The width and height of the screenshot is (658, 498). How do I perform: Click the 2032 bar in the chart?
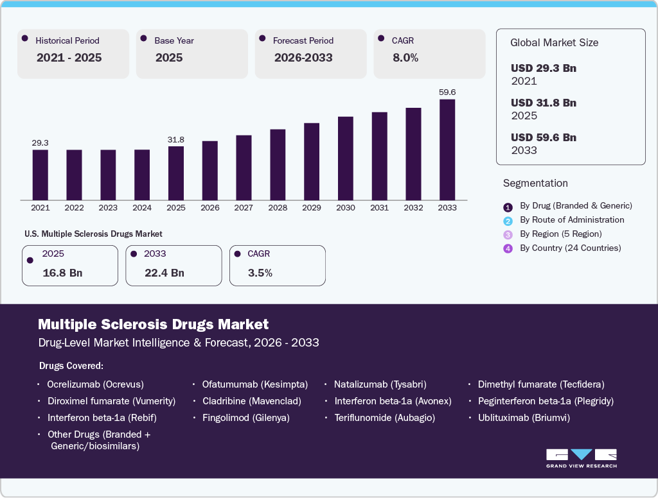tap(413, 154)
